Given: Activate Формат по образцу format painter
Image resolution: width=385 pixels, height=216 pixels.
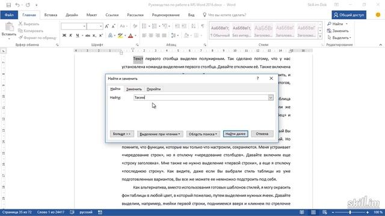Looking at the screenshot, I should pos(37,37).
